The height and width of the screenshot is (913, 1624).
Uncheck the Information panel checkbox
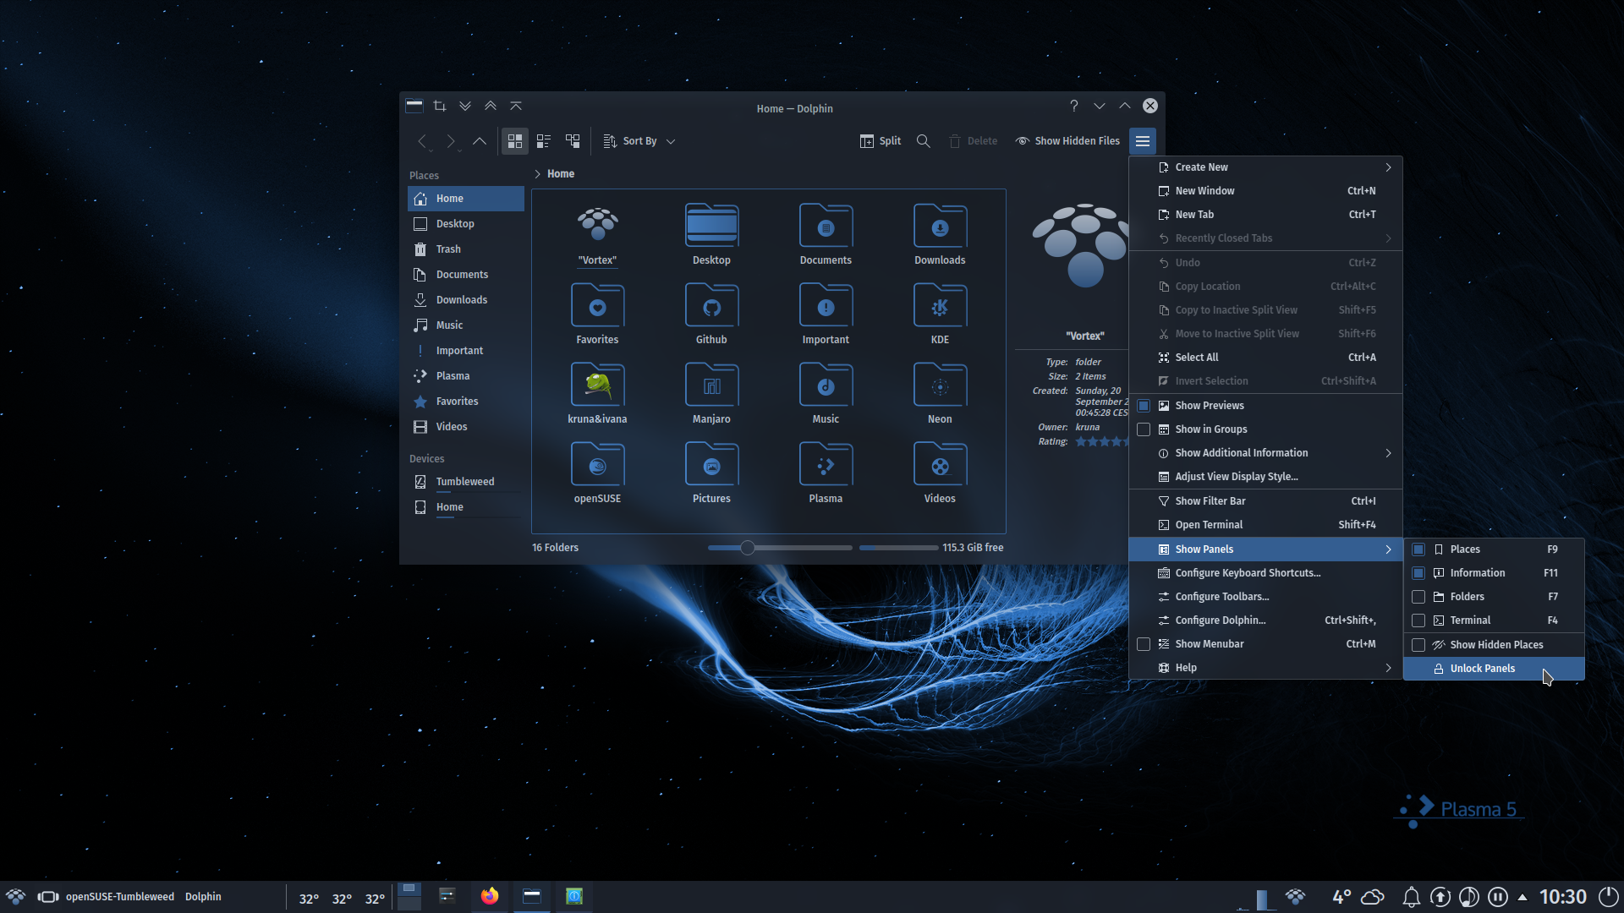(x=1418, y=573)
